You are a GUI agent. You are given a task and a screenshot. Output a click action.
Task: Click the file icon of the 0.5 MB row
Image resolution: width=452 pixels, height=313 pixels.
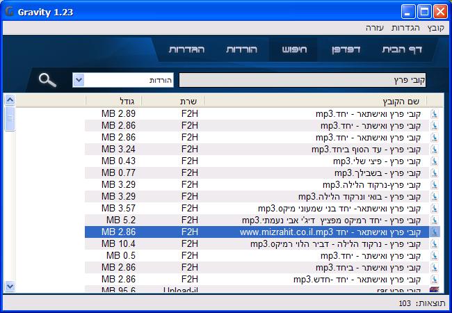click(x=434, y=256)
